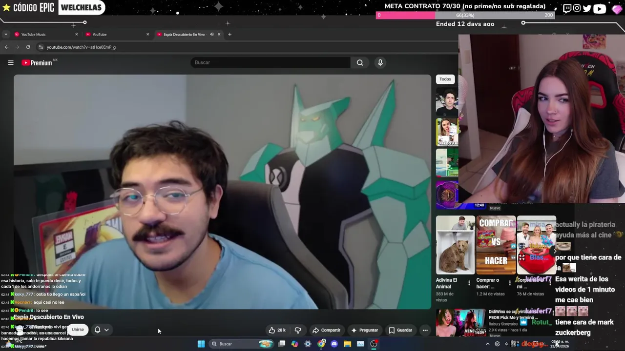
Task: Click the YouTube icon in overlay
Action: coord(600,8)
